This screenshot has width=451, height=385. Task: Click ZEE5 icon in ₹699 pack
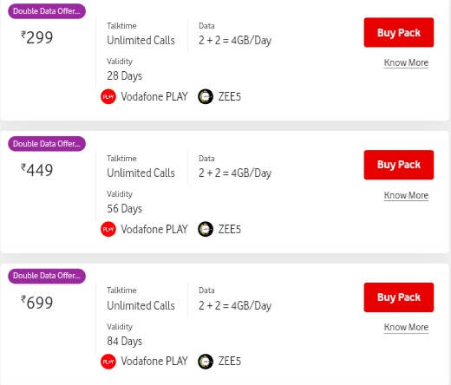coord(206,362)
